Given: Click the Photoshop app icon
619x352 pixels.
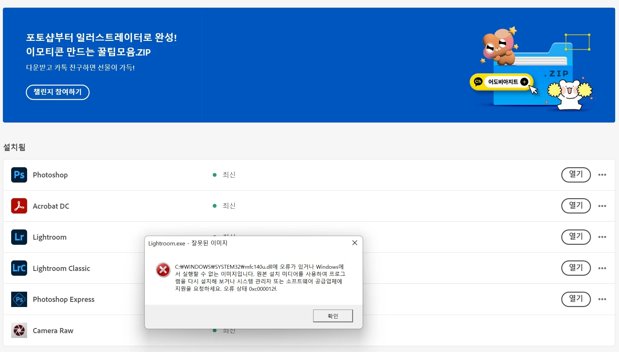Looking at the screenshot, I should pos(19,175).
